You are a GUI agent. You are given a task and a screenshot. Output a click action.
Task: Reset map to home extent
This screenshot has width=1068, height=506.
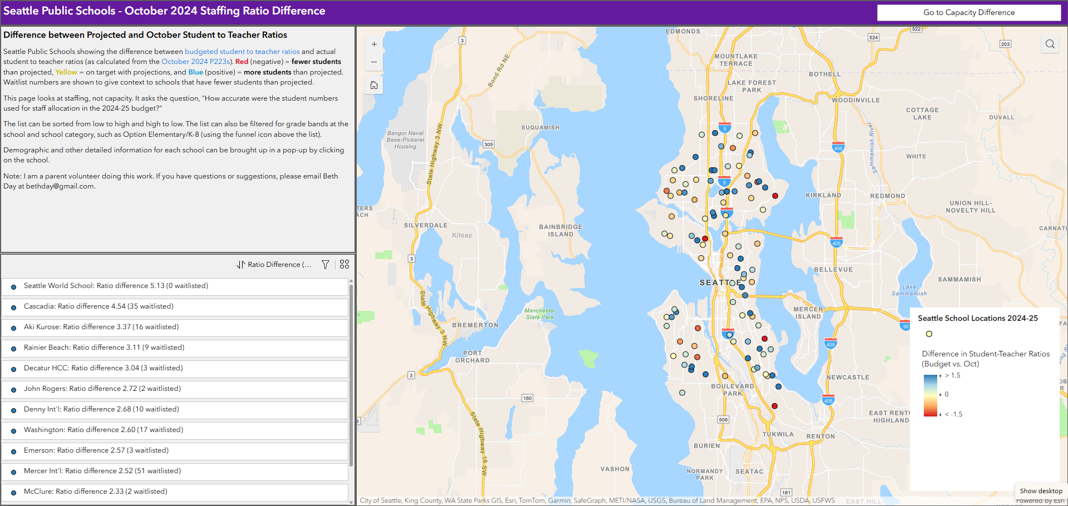374,85
